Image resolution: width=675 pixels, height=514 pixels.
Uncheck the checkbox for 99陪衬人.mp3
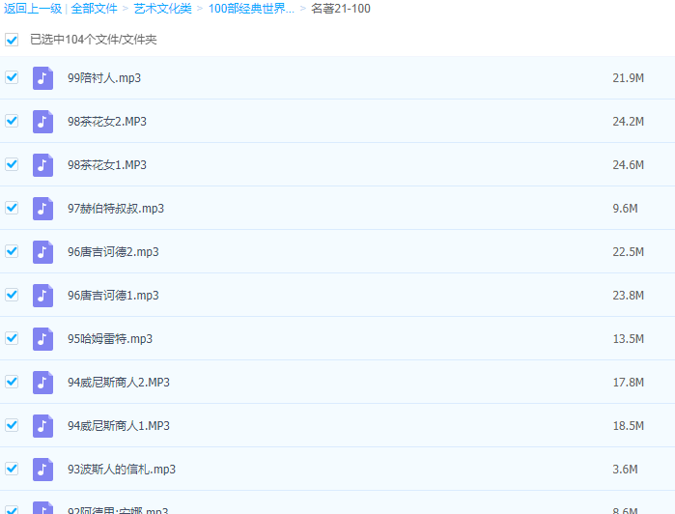pyautogui.click(x=12, y=77)
